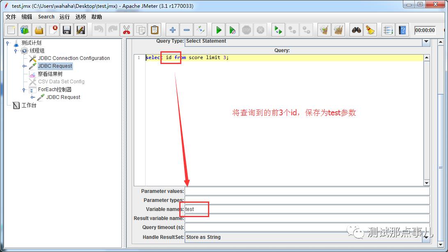Select 察看结果树 in the tree
This screenshot has height=252, width=448.
click(x=50, y=74)
